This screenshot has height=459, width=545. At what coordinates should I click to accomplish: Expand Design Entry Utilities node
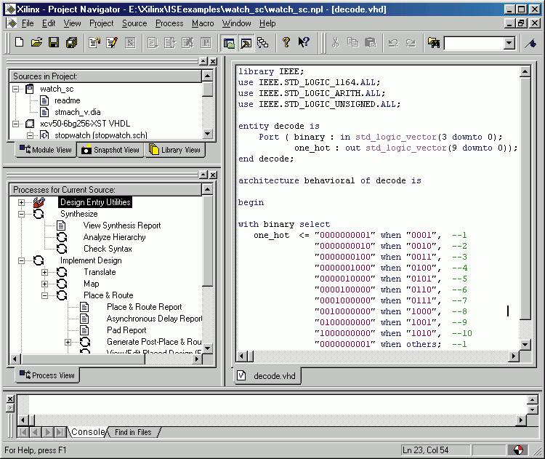(21, 202)
